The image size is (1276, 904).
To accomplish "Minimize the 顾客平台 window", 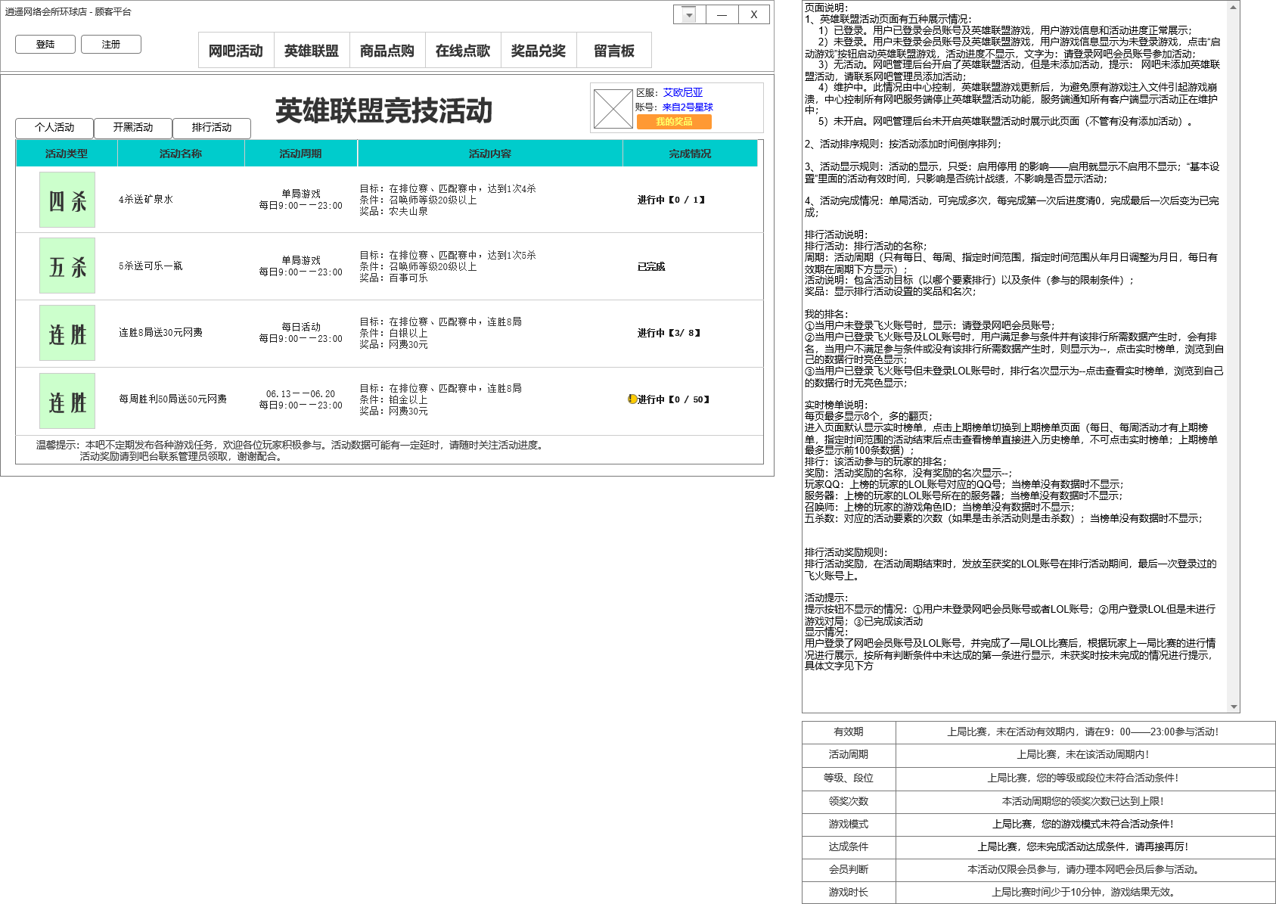I will 722,14.
